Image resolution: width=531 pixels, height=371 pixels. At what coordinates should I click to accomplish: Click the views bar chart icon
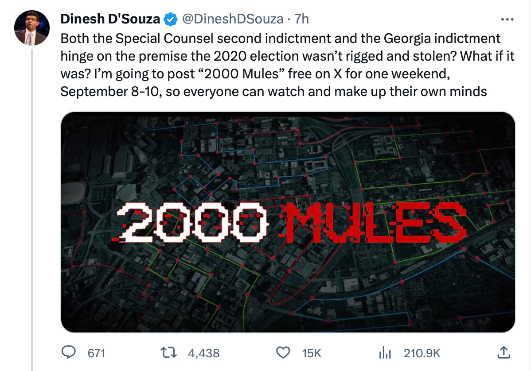pyautogui.click(x=385, y=352)
